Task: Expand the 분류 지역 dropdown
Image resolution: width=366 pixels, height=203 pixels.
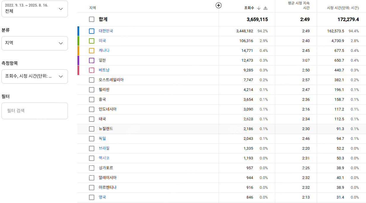Action: point(35,43)
